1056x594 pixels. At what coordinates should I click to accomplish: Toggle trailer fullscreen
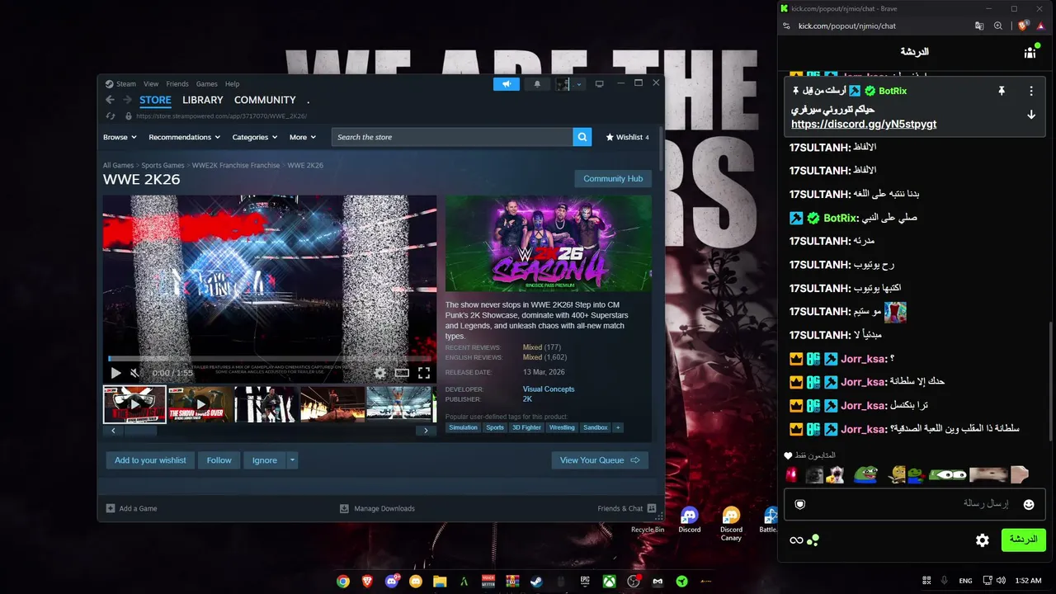pyautogui.click(x=424, y=373)
